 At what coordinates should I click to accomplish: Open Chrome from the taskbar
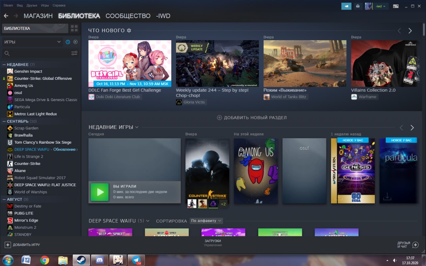point(45,260)
